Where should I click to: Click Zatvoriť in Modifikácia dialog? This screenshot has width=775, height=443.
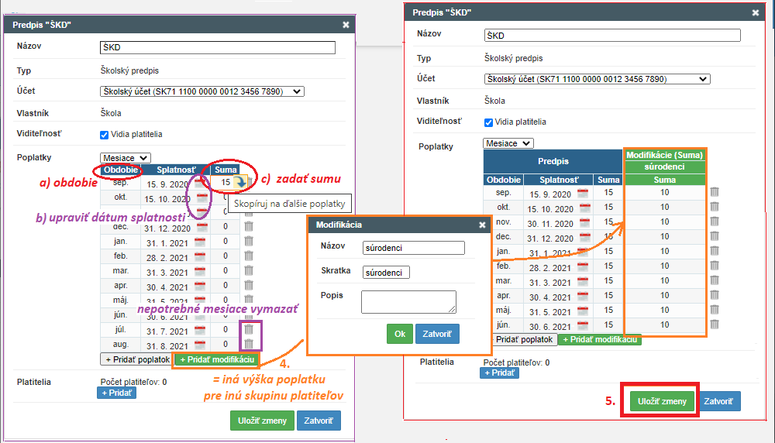437,334
